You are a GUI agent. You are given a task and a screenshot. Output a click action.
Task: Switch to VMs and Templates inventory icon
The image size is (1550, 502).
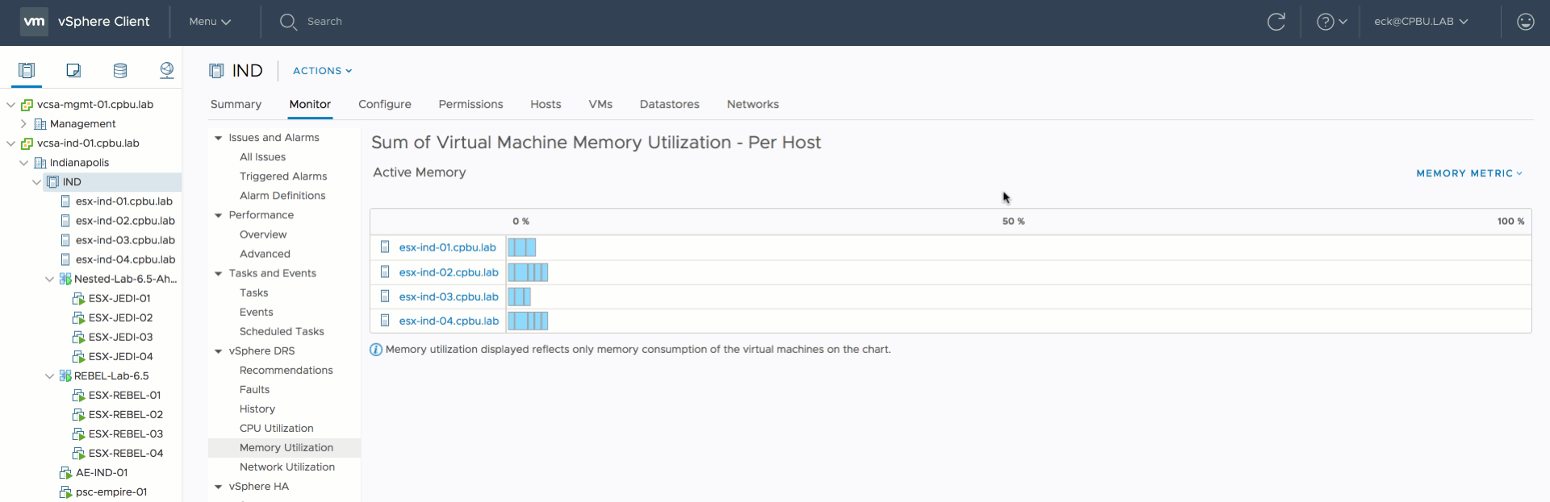pos(73,70)
